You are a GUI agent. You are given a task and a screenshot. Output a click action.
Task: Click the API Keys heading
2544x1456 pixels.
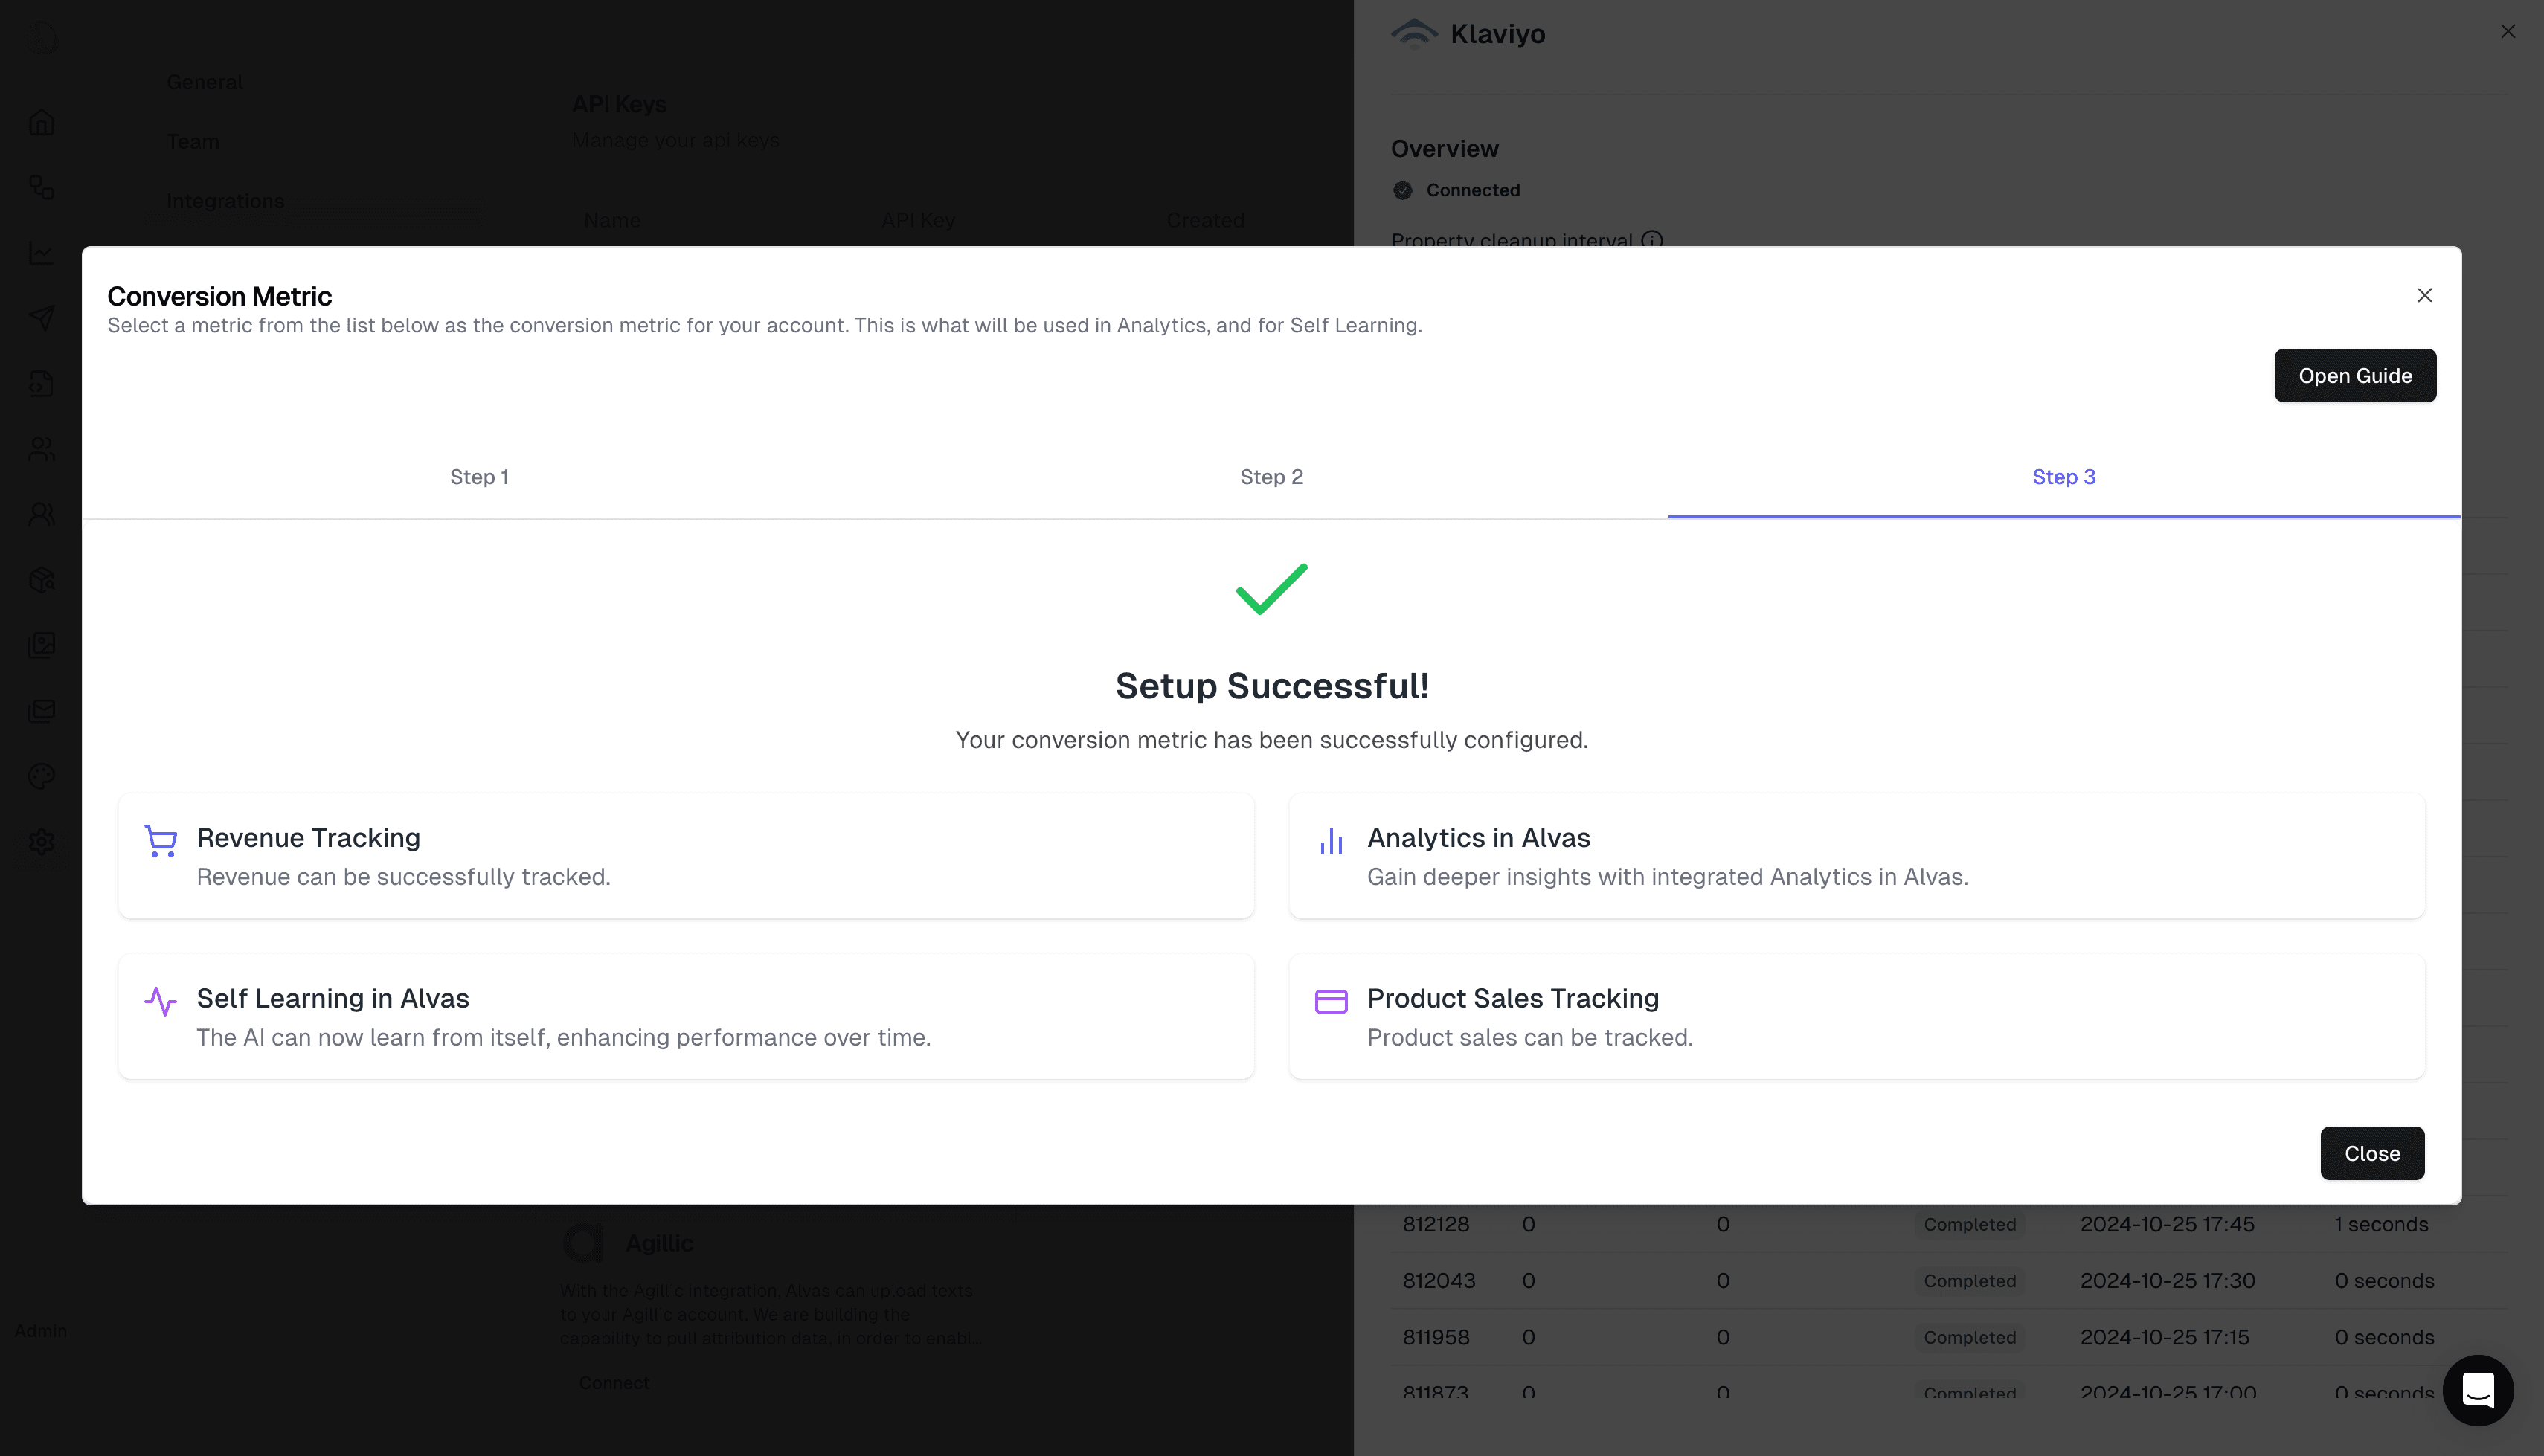tap(619, 104)
